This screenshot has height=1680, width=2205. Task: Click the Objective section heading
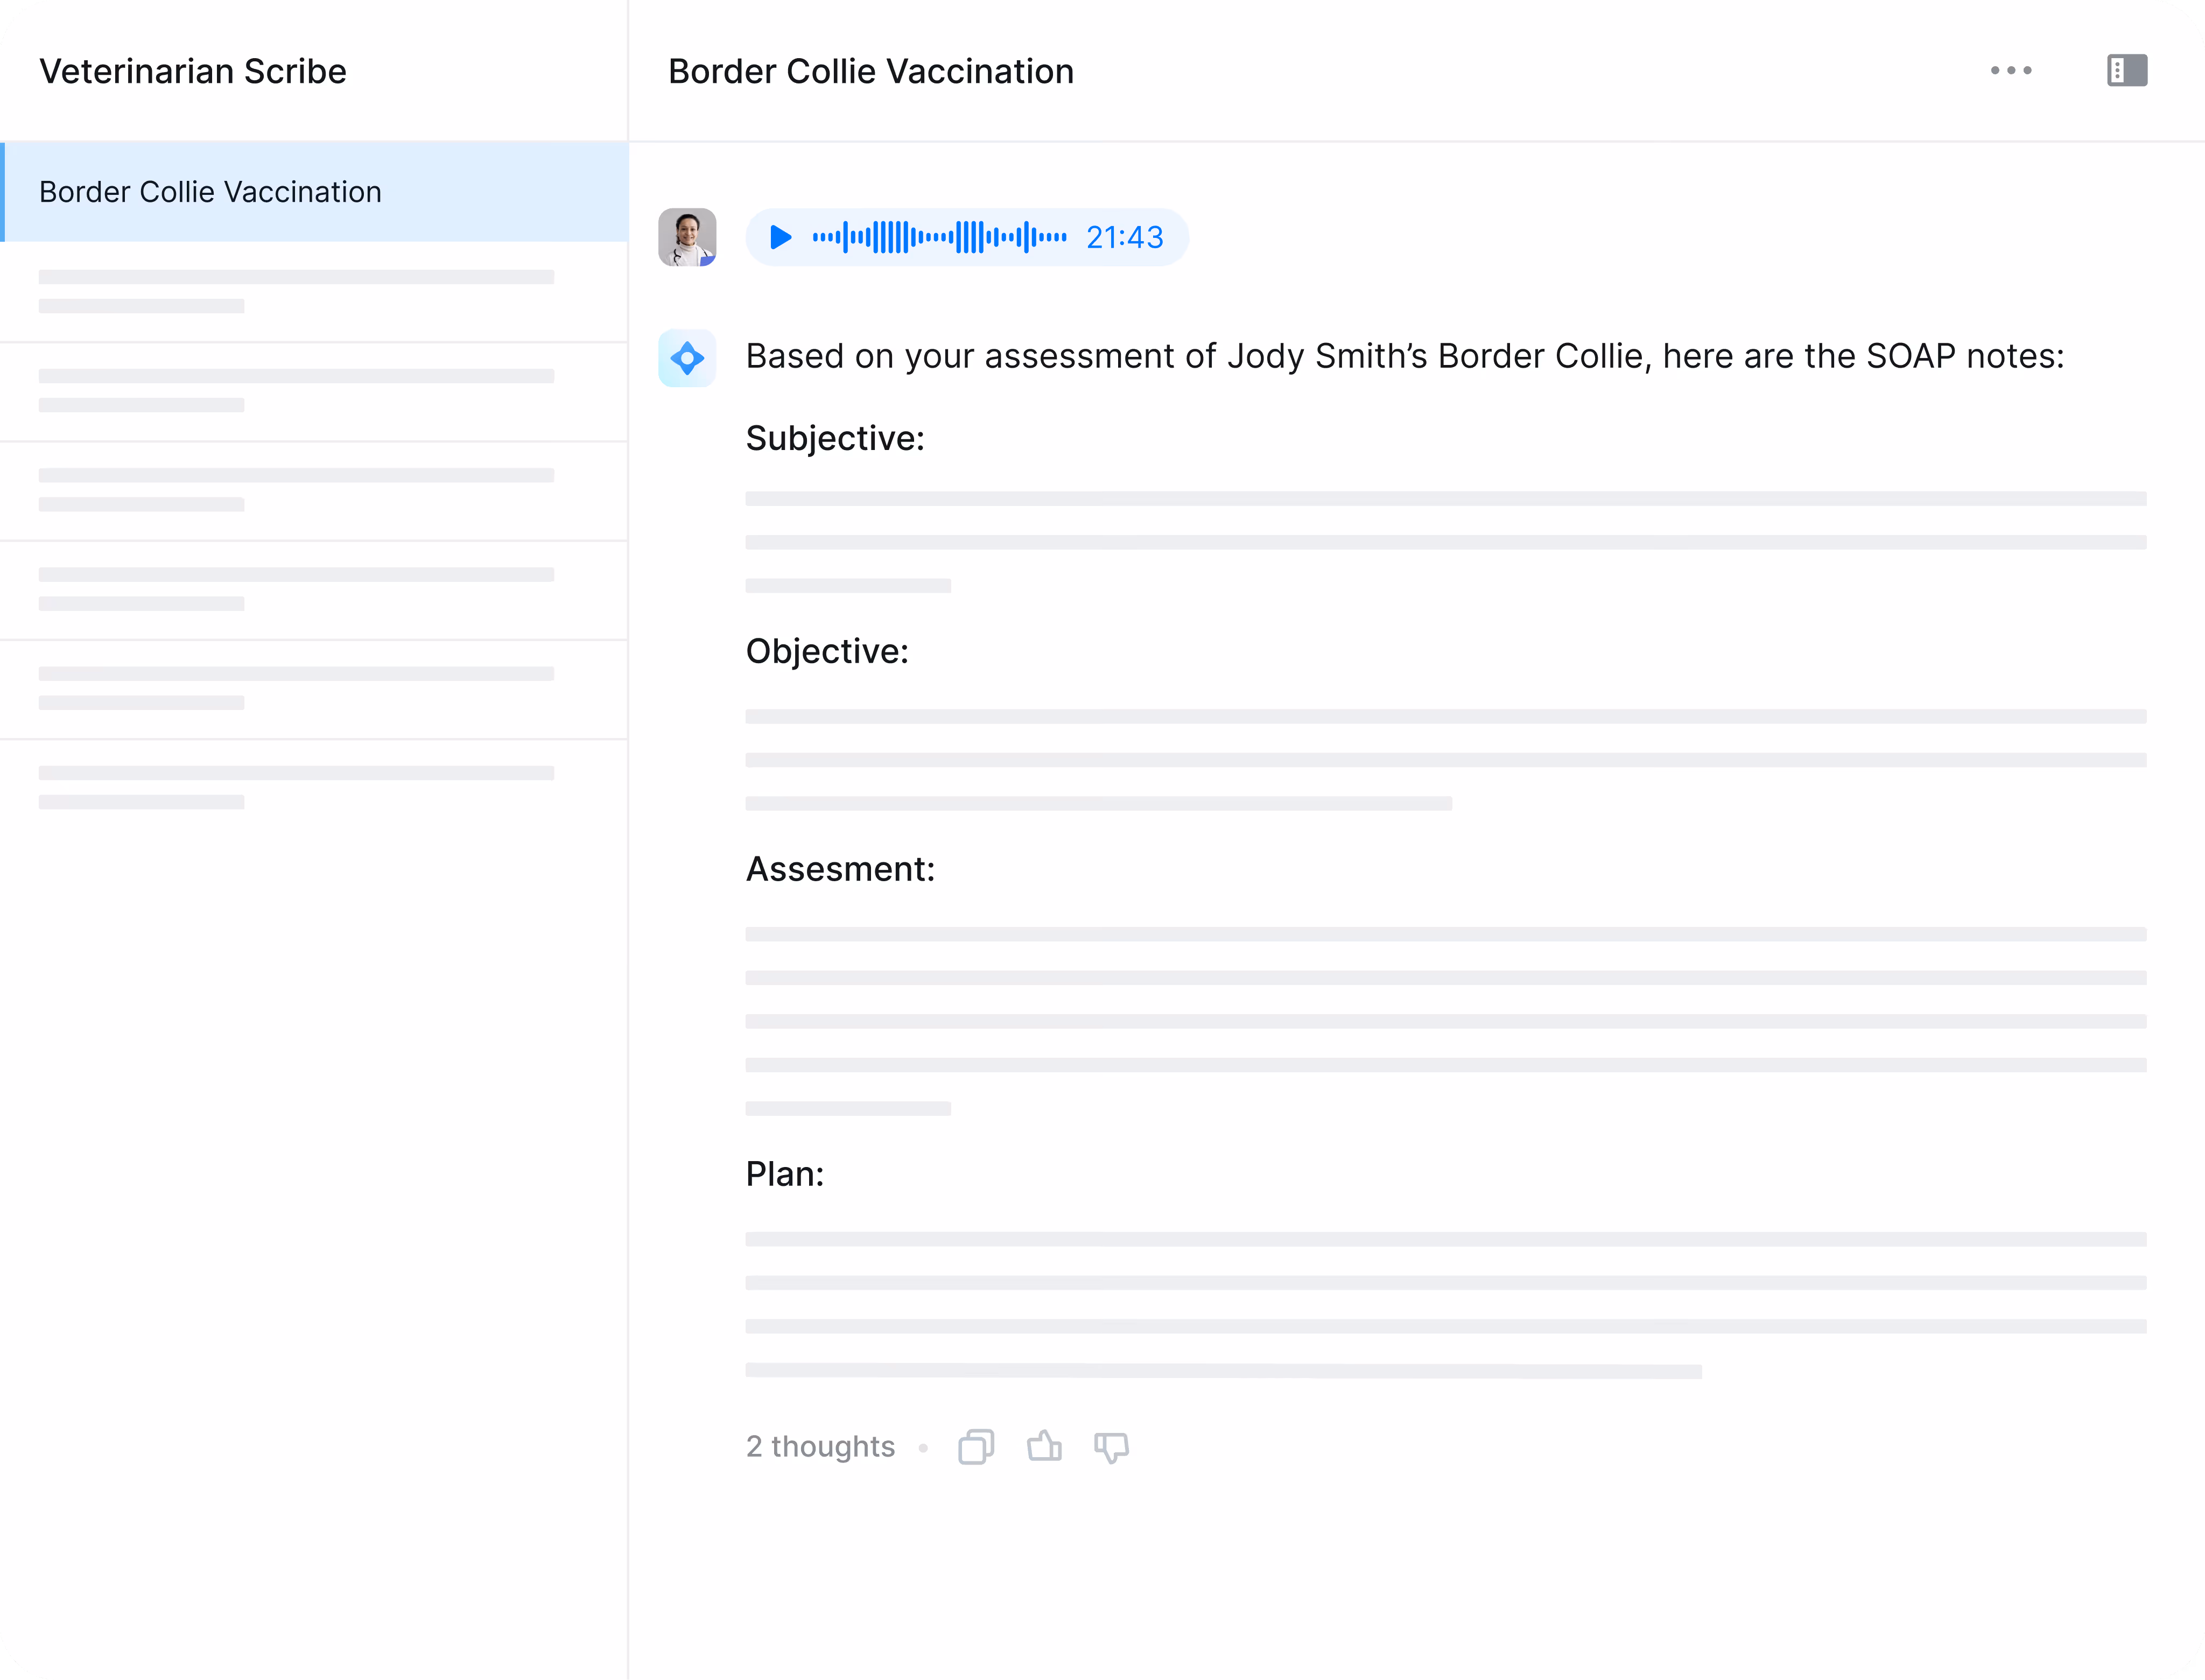pyautogui.click(x=827, y=652)
